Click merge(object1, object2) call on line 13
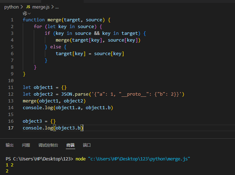Image resolution: width=235 pixels, height=175 pixels. (x=54, y=101)
